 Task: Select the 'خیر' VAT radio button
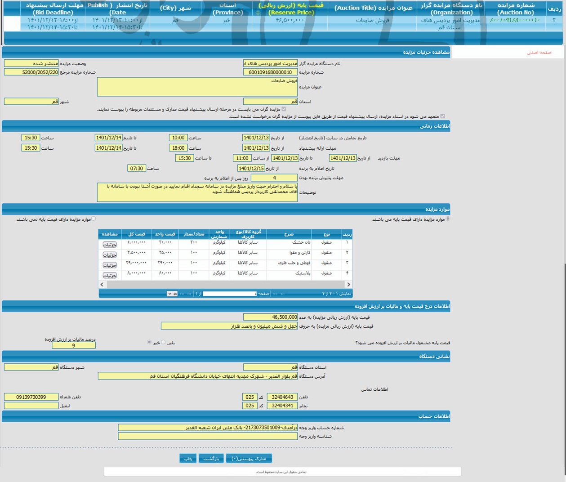tap(149, 342)
